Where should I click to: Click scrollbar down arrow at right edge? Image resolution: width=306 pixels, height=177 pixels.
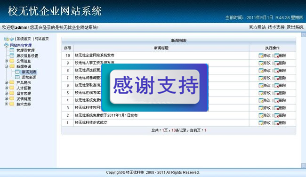(x=304, y=166)
